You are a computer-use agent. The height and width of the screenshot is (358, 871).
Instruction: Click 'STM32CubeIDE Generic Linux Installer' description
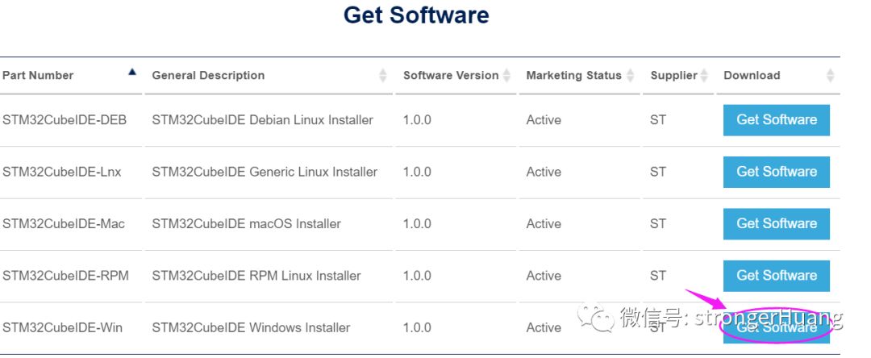265,172
